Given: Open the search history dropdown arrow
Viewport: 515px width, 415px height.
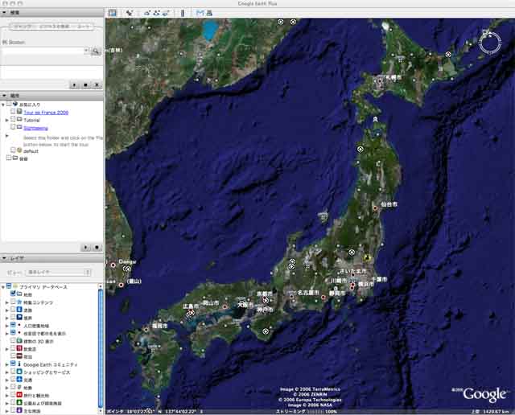Looking at the screenshot, I should (x=86, y=51).
